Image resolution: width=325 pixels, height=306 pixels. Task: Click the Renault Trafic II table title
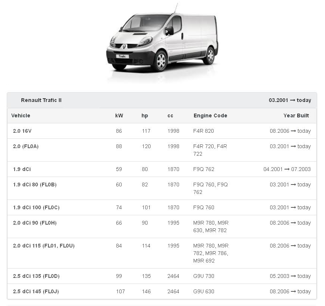[x=41, y=100]
